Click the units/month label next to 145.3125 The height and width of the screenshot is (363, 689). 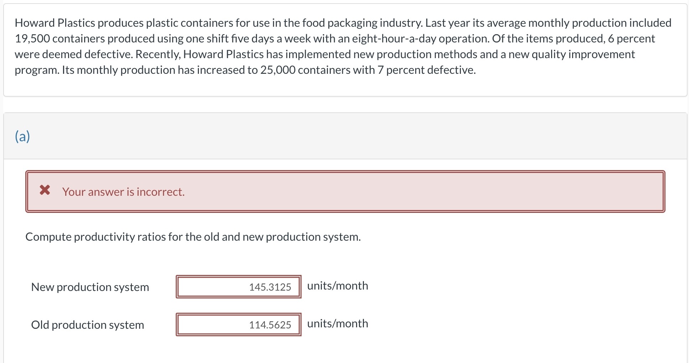click(337, 285)
